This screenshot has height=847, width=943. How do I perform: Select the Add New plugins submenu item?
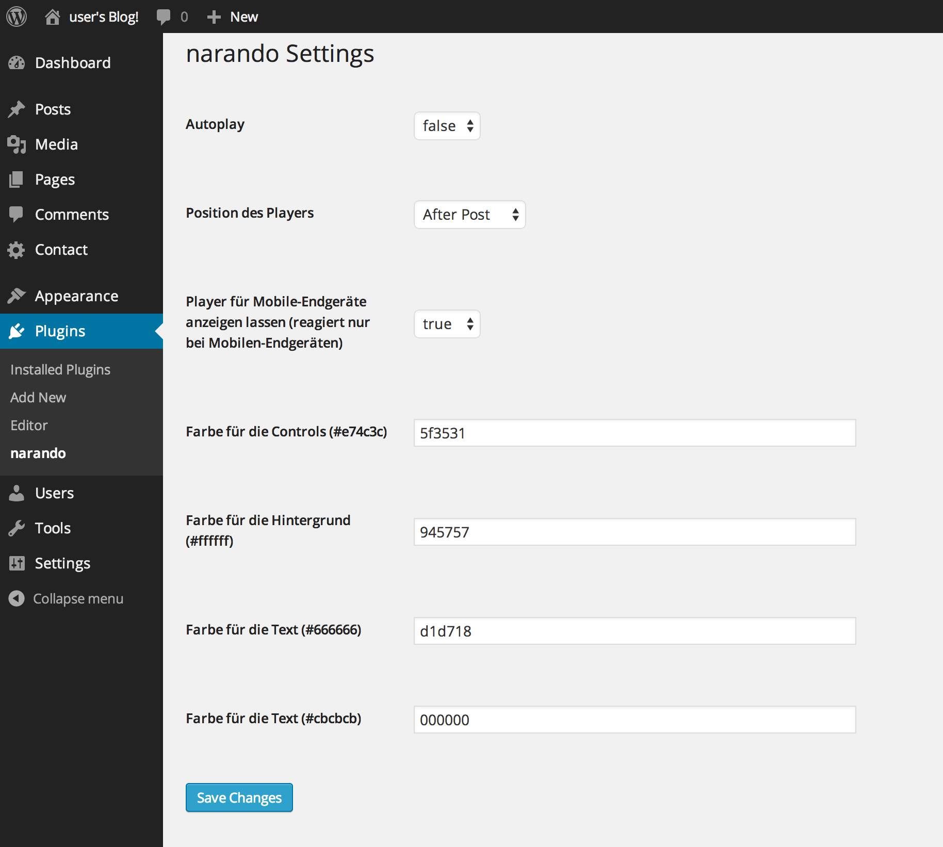[38, 397]
